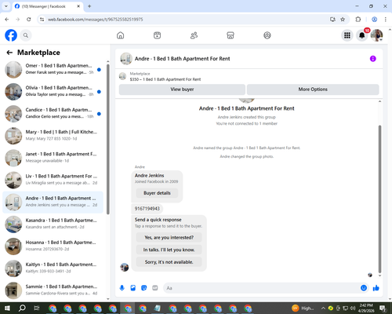Go back in browser history
This screenshot has width=392, height=314.
click(x=7, y=20)
